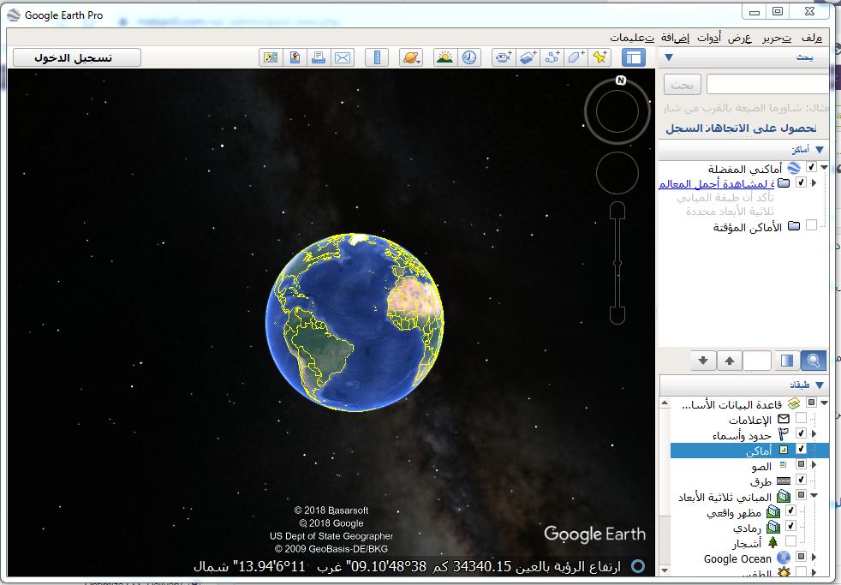The width and height of the screenshot is (841, 585).
Task: Click the zoom out bottom end of slider
Action: coord(617,315)
